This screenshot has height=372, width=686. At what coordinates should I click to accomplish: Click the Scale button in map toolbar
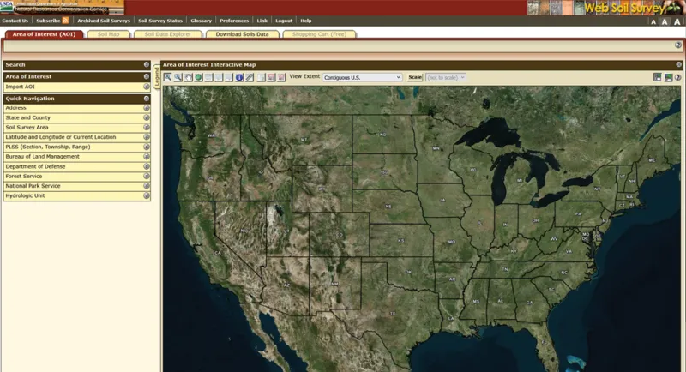[x=415, y=77]
